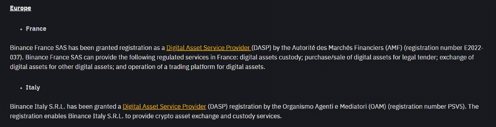The image size is (496, 127).
Task: Select the Italy bullet heading
Action: tap(33, 87)
